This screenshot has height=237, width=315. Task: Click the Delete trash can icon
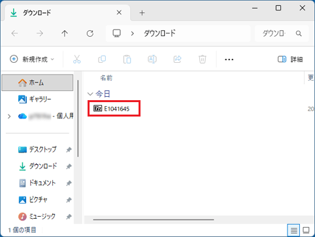click(203, 59)
